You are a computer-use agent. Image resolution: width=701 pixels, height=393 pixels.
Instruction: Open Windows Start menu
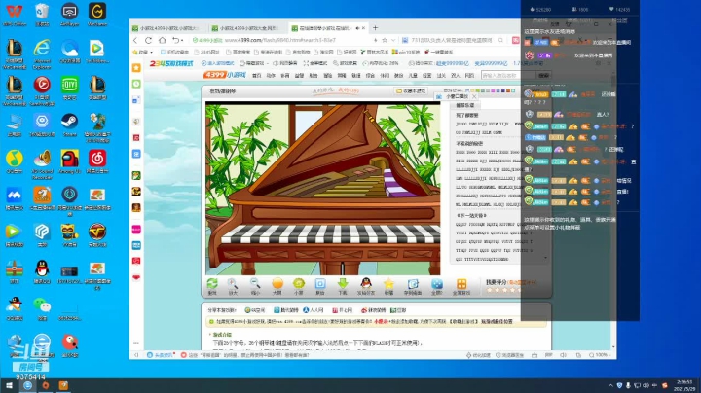[9, 385]
